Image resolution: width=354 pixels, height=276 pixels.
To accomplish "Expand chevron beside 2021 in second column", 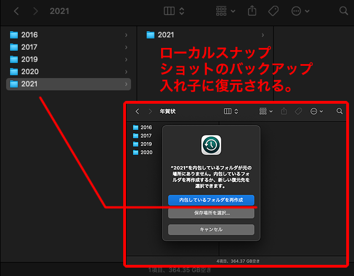I will (x=263, y=35).
